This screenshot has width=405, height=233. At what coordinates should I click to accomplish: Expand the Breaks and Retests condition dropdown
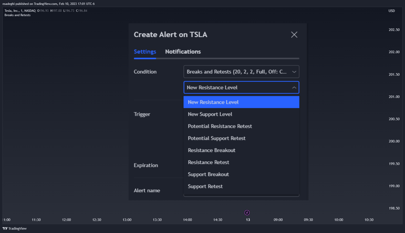(x=241, y=72)
